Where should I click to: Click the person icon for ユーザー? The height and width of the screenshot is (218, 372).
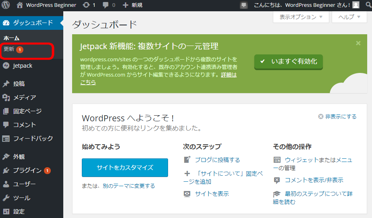[6, 184]
